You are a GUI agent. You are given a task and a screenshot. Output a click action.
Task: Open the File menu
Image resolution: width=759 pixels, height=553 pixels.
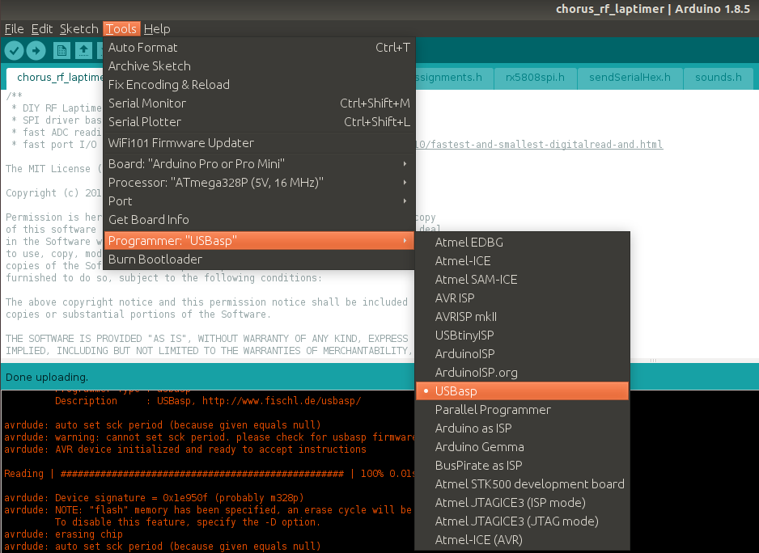(14, 29)
